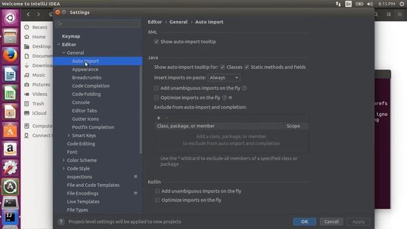407x229 pixels.
Task: Toggle XML Show auto-import tooltip checkbox
Action: click(x=156, y=41)
